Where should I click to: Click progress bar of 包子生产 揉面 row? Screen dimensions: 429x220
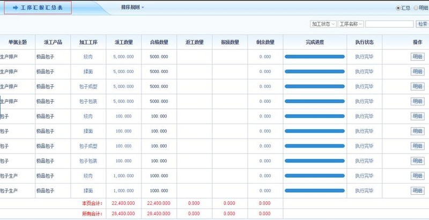(x=315, y=190)
